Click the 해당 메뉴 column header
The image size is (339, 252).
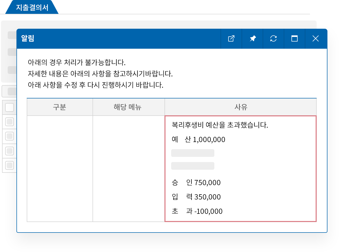click(x=129, y=107)
